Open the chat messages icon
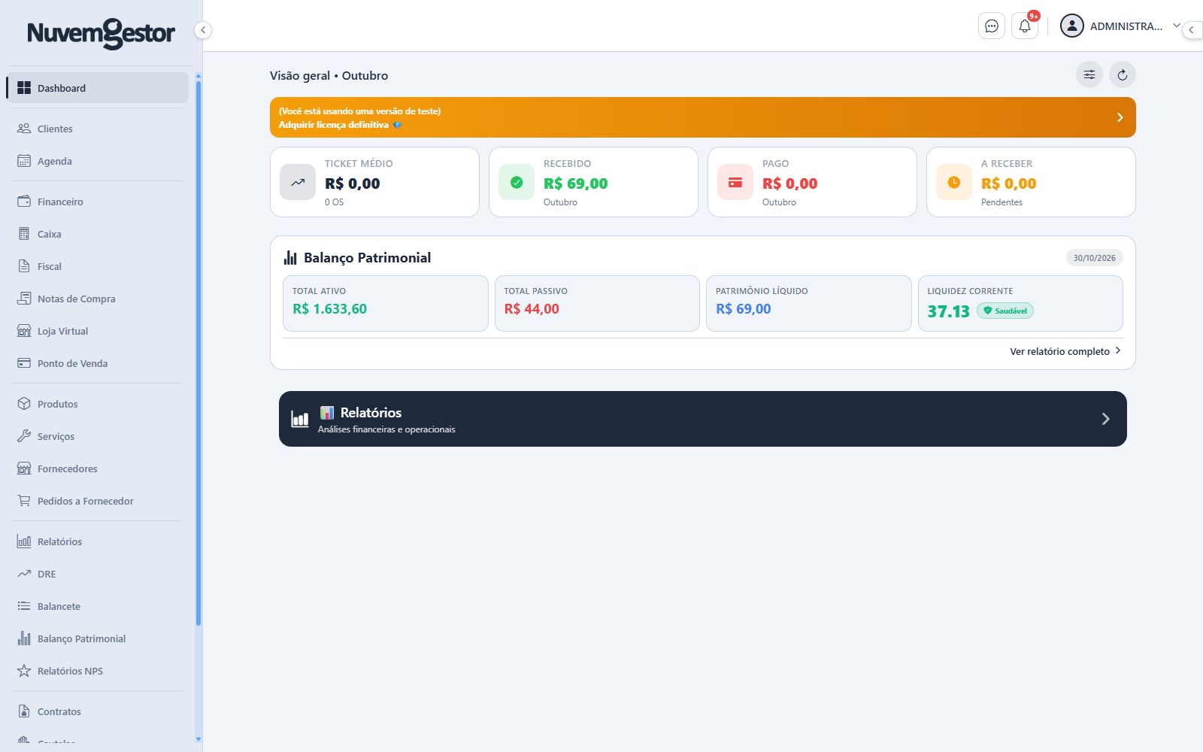 point(992,26)
